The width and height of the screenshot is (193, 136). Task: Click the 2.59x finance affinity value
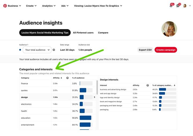click(x=55, y=83)
